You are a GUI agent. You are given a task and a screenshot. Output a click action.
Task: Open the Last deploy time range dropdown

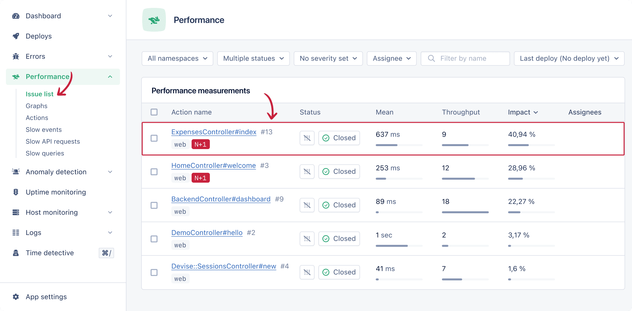[569, 59]
